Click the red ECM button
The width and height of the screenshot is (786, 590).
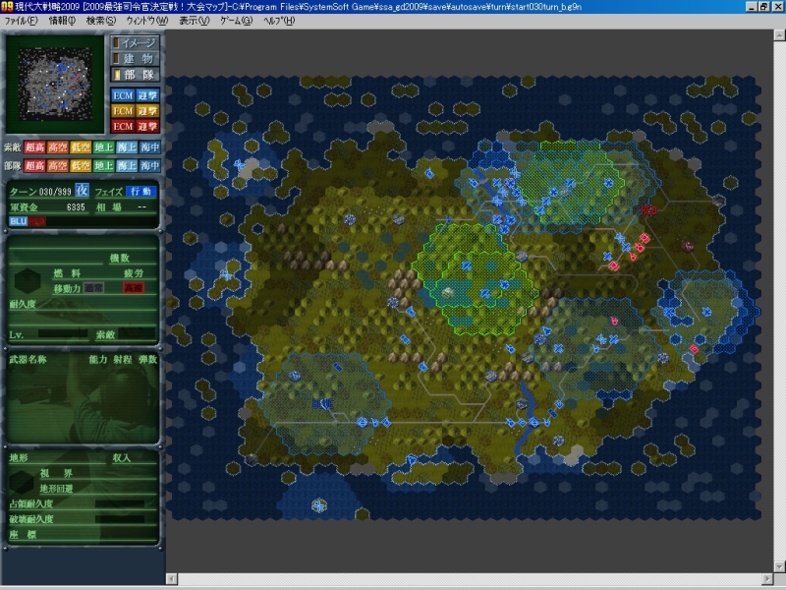click(x=123, y=127)
